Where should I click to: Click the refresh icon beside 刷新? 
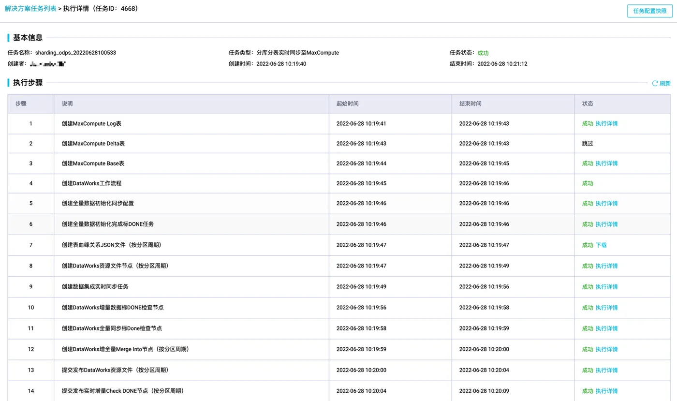click(x=655, y=83)
